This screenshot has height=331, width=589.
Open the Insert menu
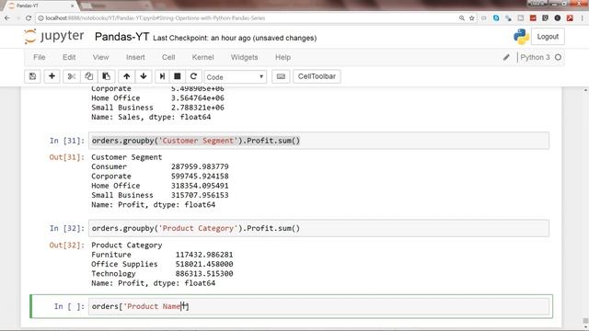click(135, 57)
